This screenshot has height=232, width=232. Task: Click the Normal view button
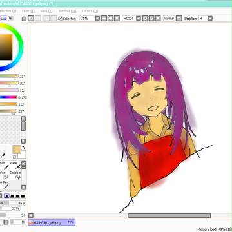169,19
